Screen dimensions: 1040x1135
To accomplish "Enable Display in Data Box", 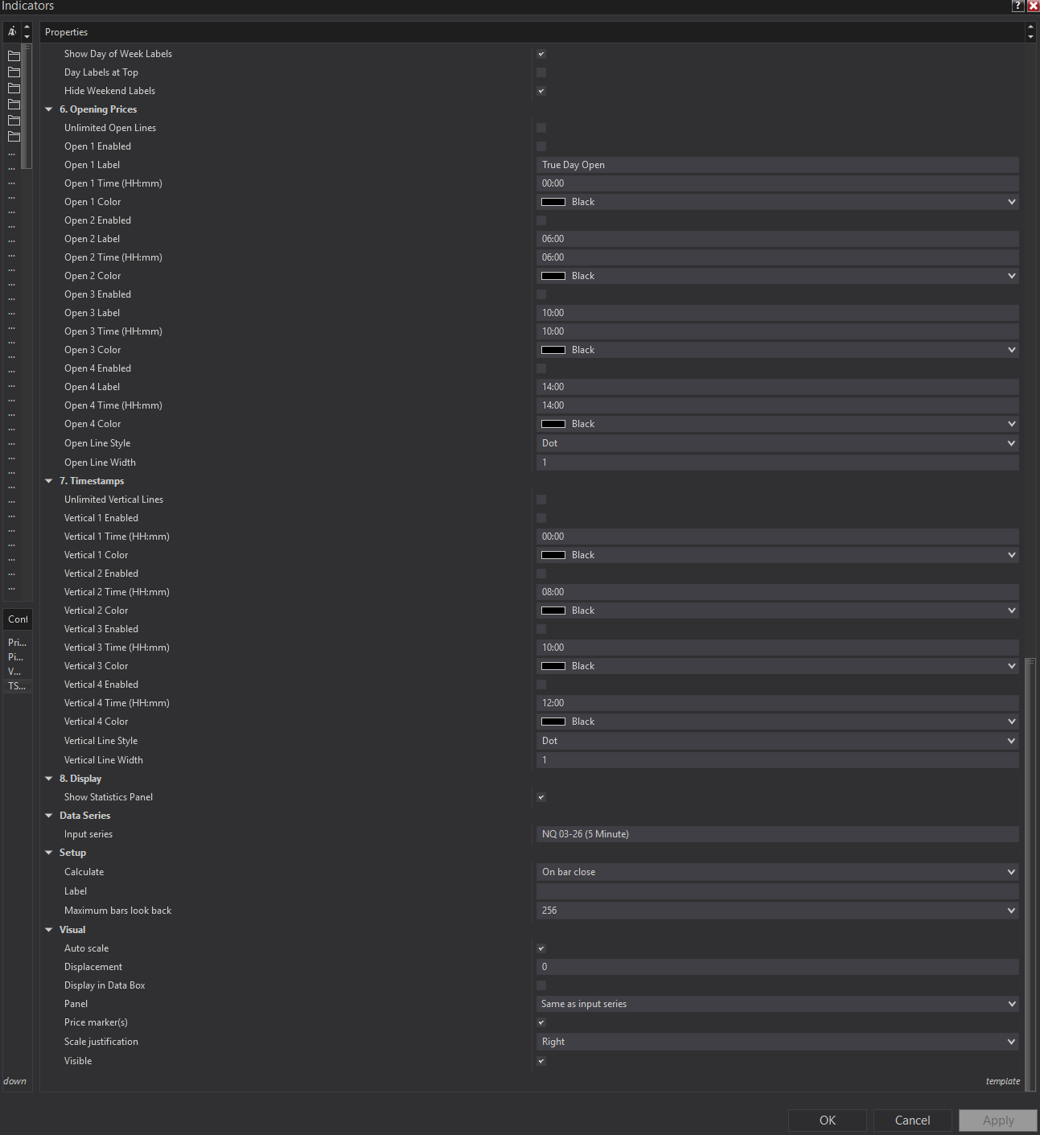I will click(541, 985).
